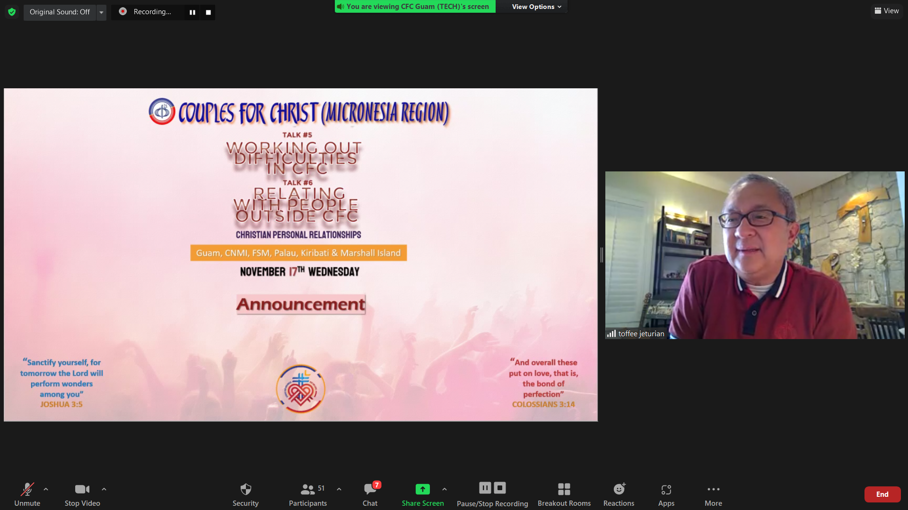908x510 pixels.
Task: Click the red 7 badge on Chat
Action: click(x=376, y=485)
